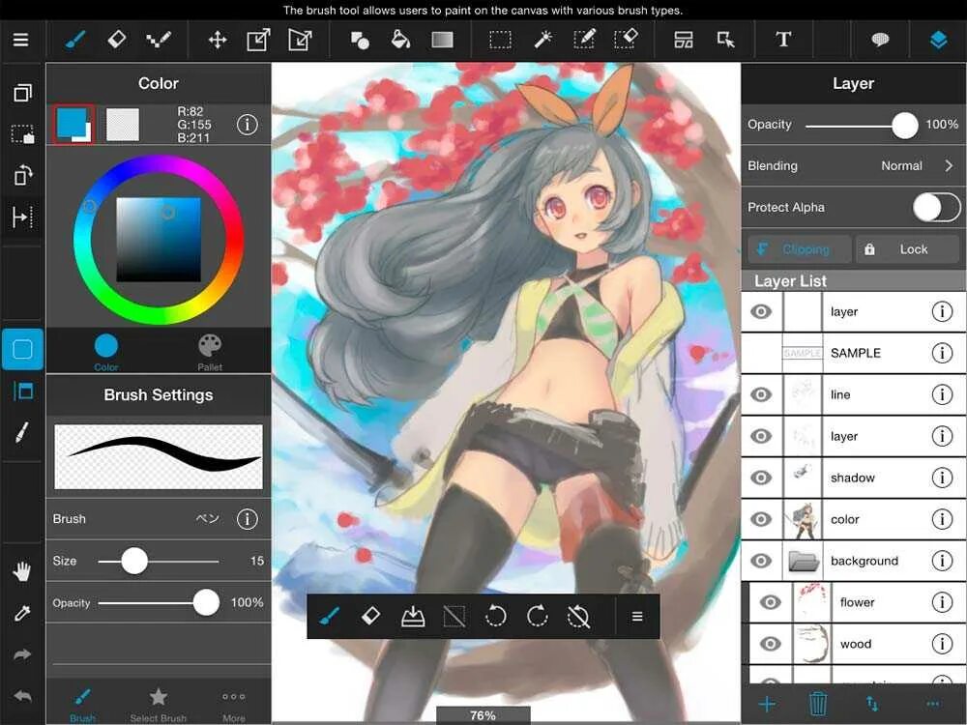Reset rotation in floating toolbar
The width and height of the screenshot is (967, 725).
coord(578,616)
